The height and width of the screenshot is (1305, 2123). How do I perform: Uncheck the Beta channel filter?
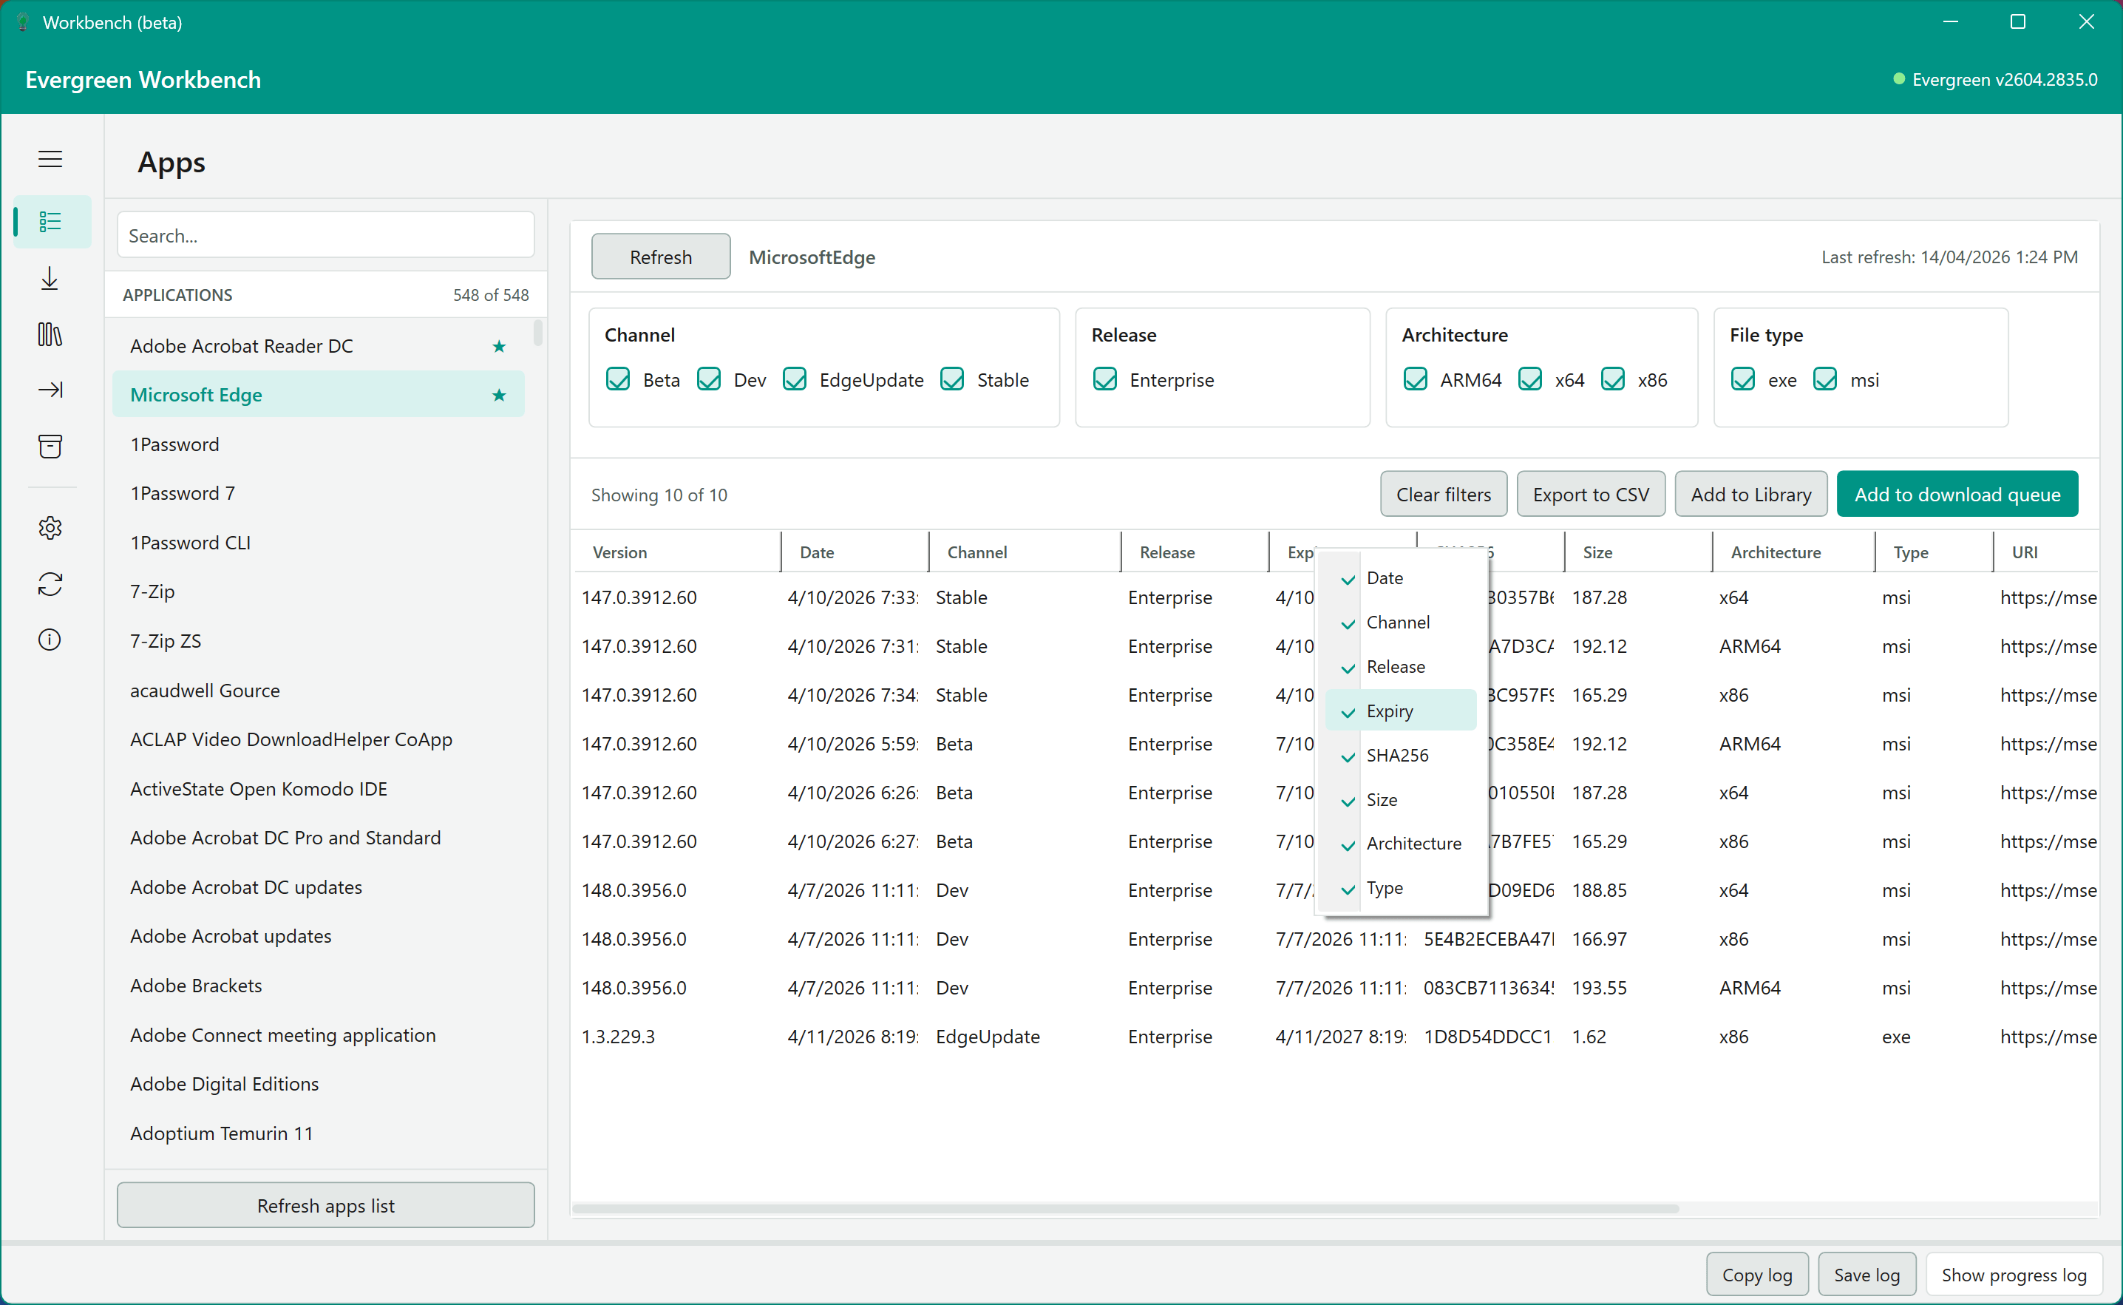(x=618, y=379)
